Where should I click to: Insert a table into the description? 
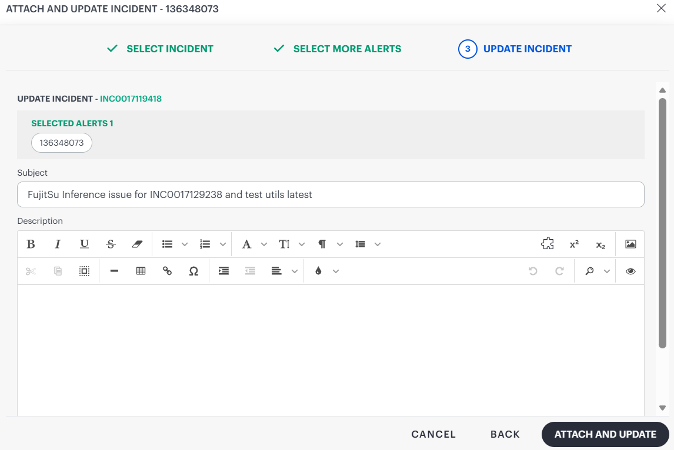pos(141,271)
